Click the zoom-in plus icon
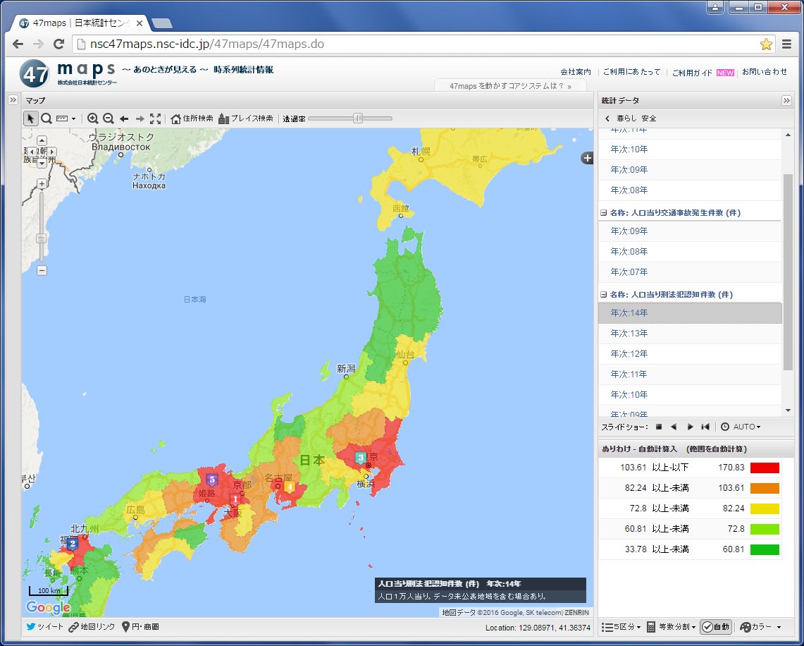804x646 pixels. coord(93,118)
